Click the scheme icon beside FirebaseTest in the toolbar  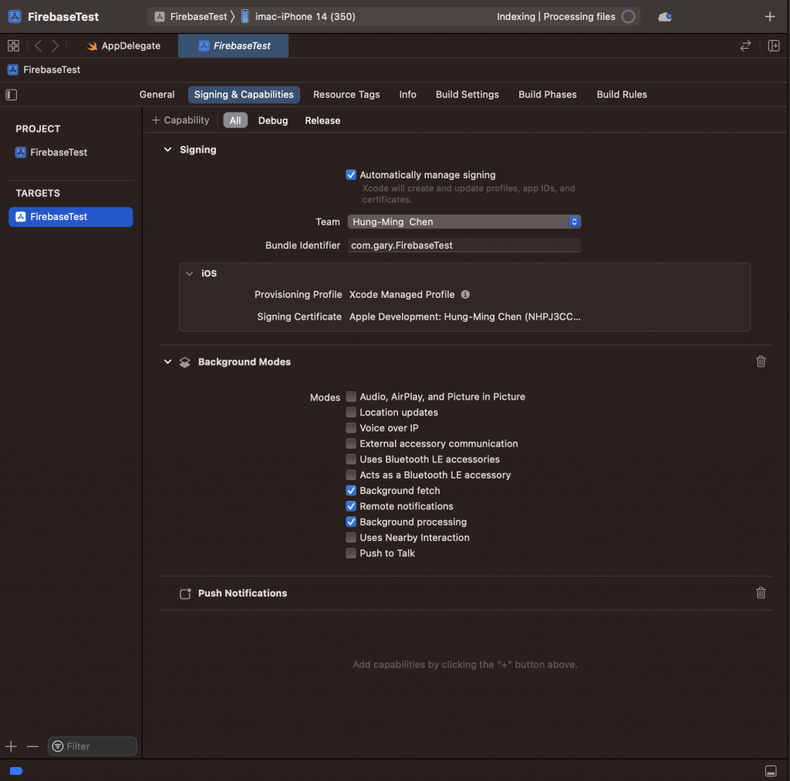point(160,17)
